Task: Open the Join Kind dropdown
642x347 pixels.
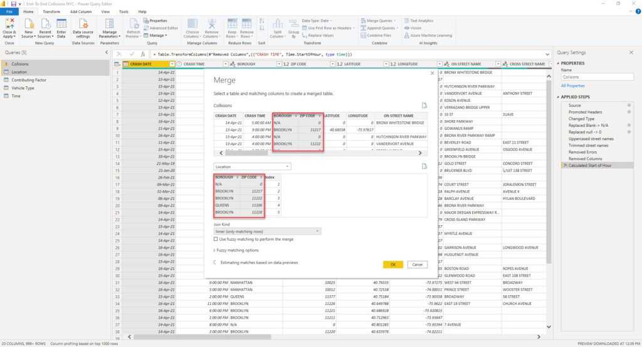Action: pos(267,231)
